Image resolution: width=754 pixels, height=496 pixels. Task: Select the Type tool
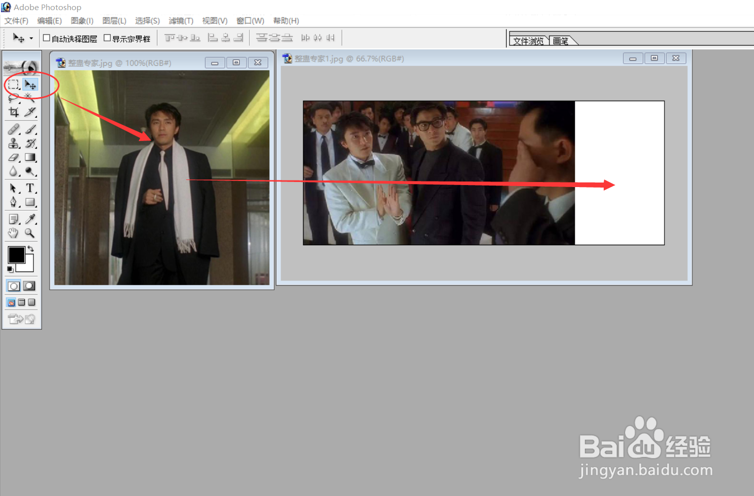click(x=30, y=188)
